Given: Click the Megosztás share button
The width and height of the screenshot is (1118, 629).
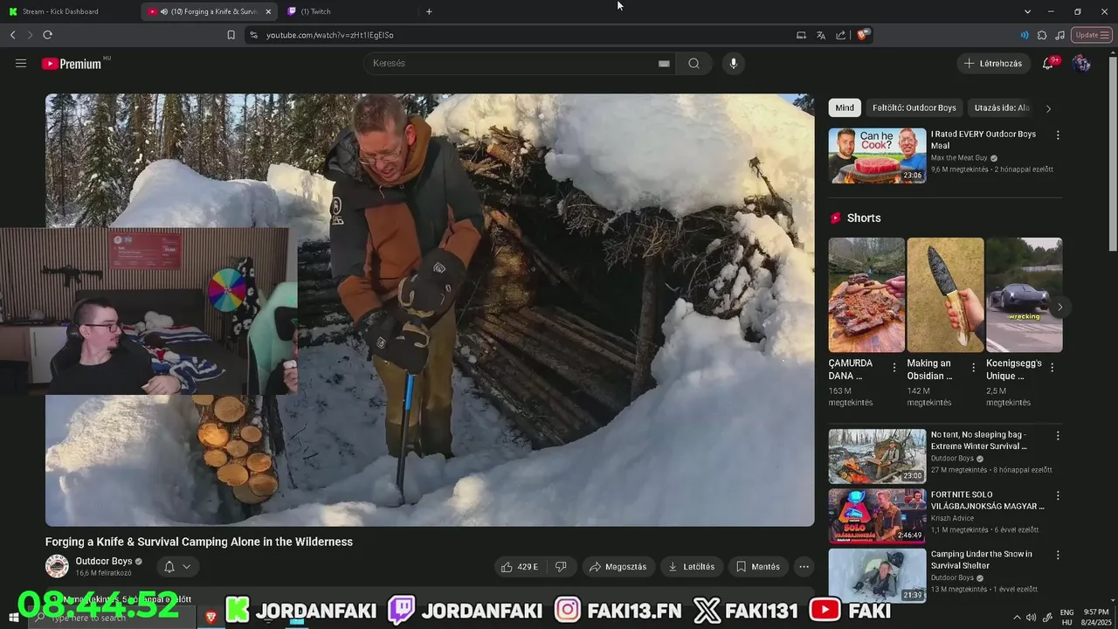Looking at the screenshot, I should click(618, 566).
